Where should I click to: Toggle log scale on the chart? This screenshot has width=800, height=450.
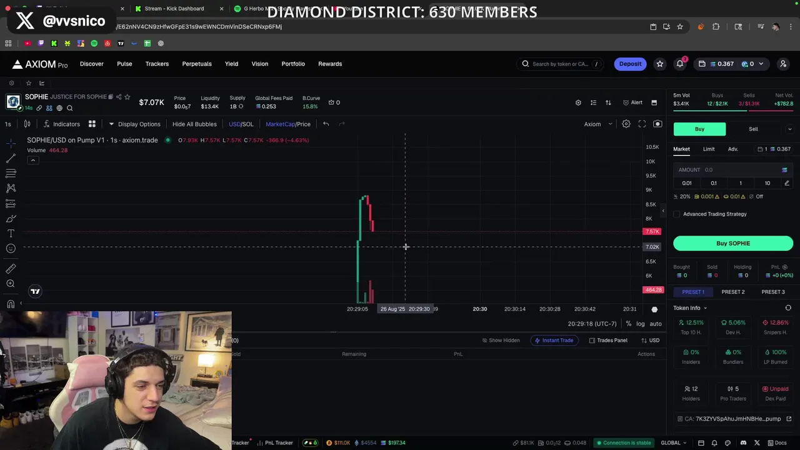(641, 324)
